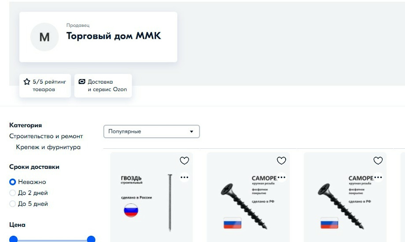This screenshot has height=242, width=405.
Task: Open three-dot menu on second product card
Action: tap(281, 177)
